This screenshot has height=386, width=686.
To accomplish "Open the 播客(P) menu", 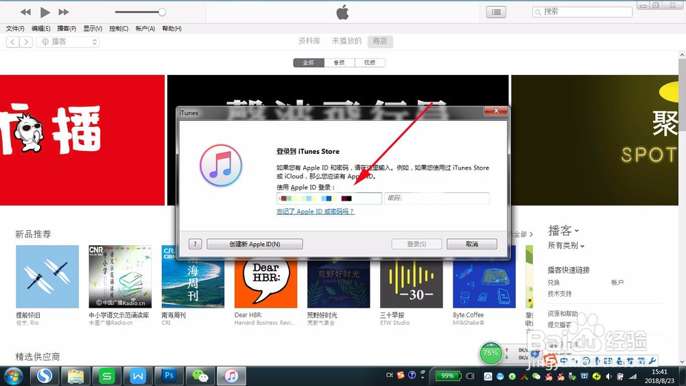I will click(67, 28).
